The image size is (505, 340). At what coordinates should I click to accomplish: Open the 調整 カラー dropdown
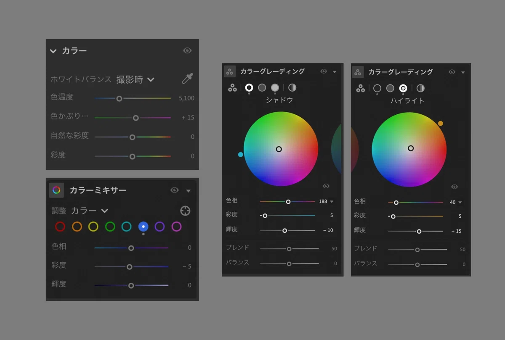pyautogui.click(x=89, y=211)
